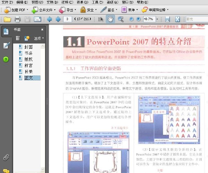
Task: Open the 表单 menu in menu bar
Action: click(x=83, y=2)
